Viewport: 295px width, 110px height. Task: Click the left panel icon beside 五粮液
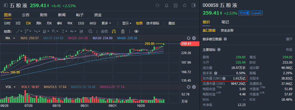[x=6, y=6]
